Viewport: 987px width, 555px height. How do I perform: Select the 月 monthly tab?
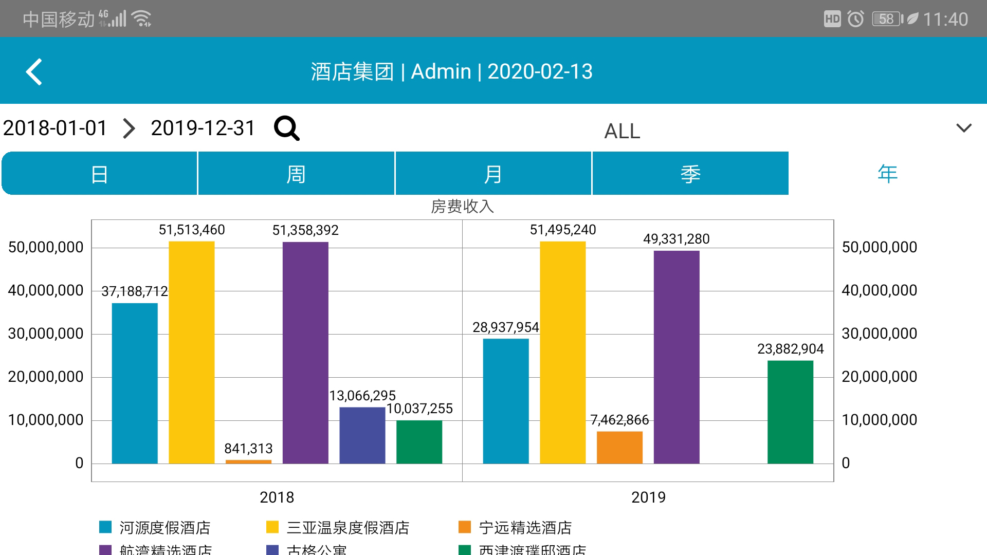click(493, 174)
